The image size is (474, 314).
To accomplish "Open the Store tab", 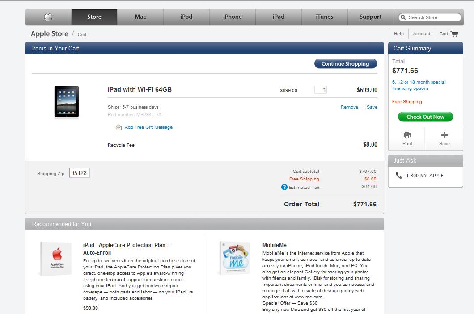I will (x=94, y=17).
